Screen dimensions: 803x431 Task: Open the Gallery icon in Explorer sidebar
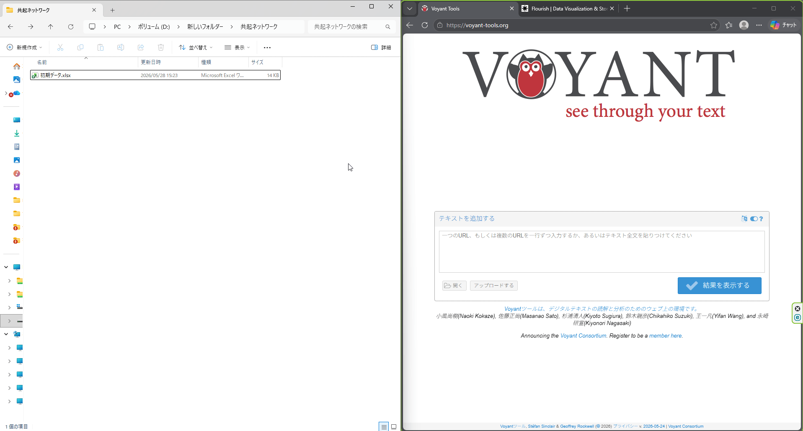tap(17, 80)
